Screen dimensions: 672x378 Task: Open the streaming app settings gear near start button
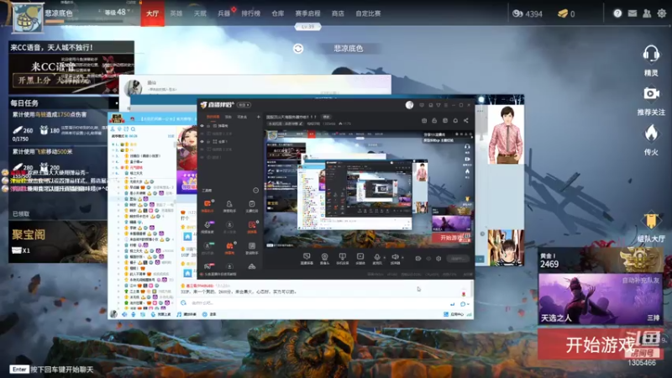pos(438,259)
